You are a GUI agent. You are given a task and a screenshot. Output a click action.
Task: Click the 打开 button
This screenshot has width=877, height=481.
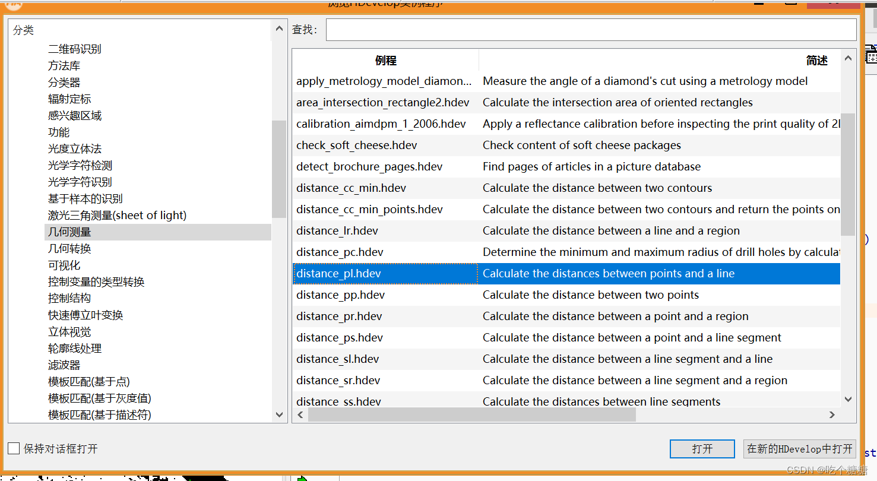(x=702, y=449)
